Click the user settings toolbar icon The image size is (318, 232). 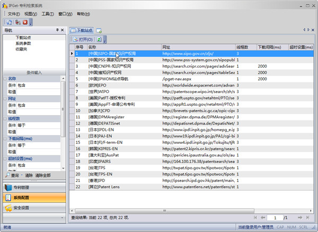(x=18, y=22)
